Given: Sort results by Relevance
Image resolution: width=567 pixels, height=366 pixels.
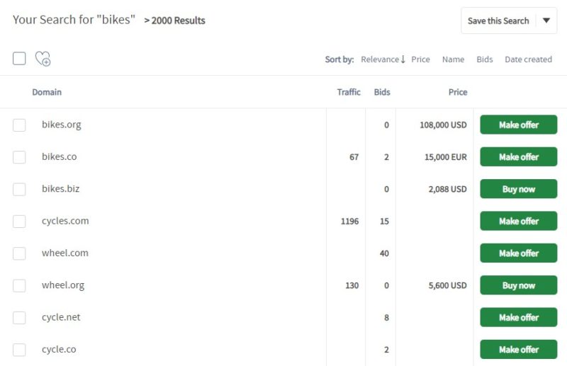Looking at the screenshot, I should pos(383,59).
